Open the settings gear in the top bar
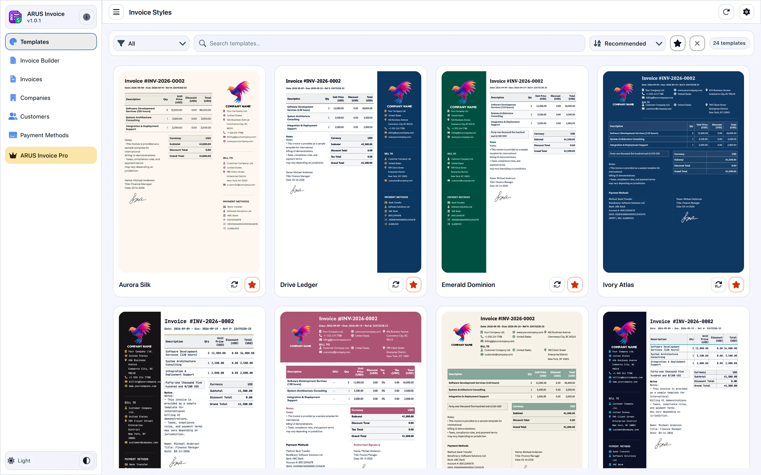The height and width of the screenshot is (475, 761). [746, 12]
